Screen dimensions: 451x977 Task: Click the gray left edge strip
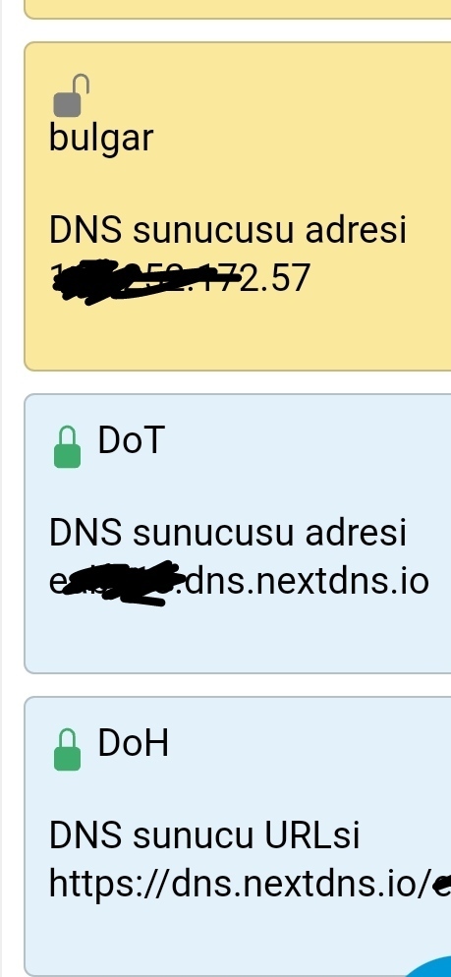[x=1, y=488]
